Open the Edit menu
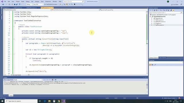 9,1
